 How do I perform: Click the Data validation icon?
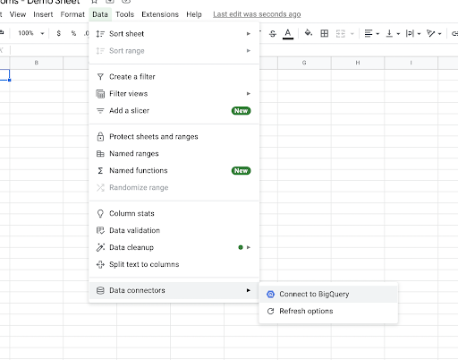[100, 230]
